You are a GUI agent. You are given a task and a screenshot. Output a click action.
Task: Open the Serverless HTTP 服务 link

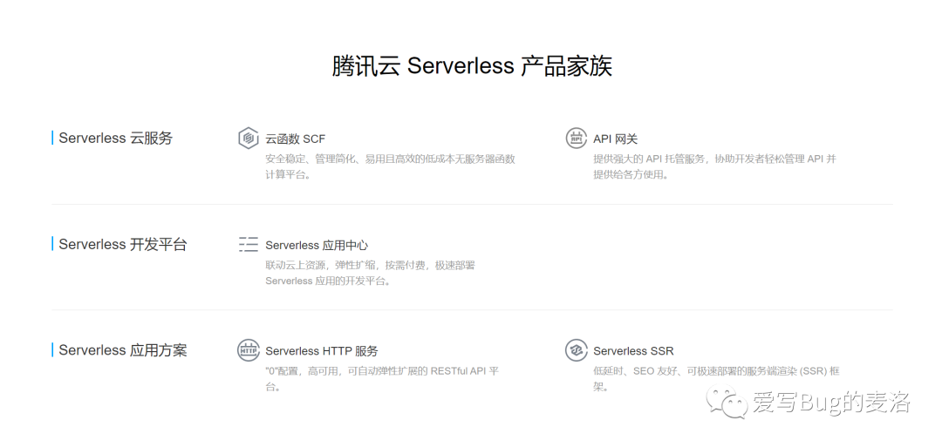[321, 352]
